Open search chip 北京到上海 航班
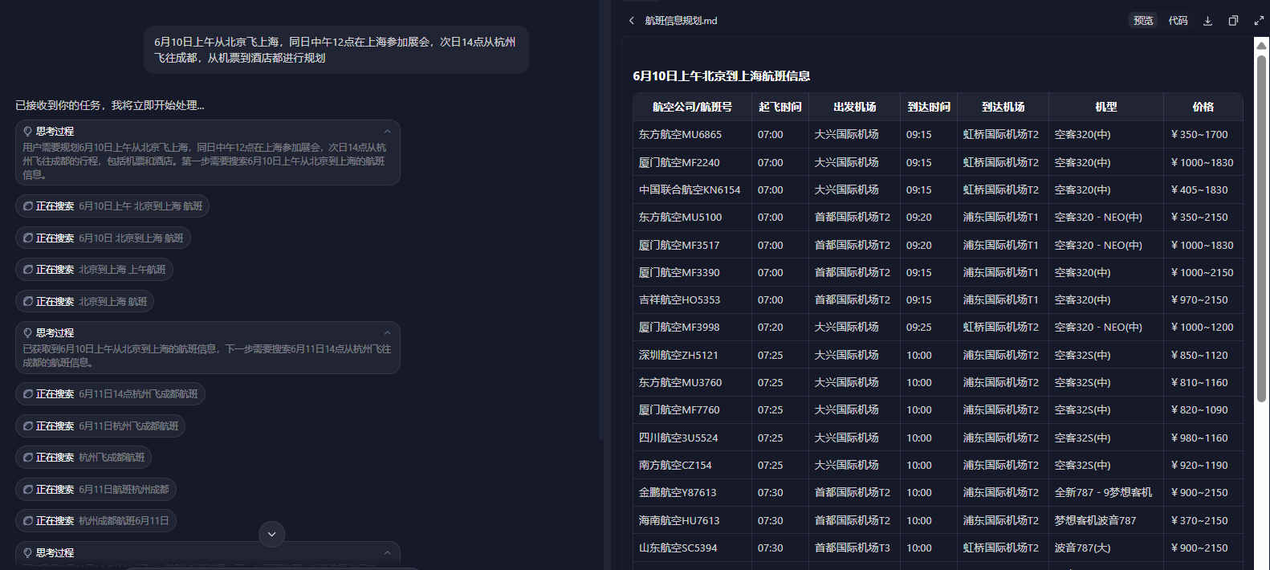1270x570 pixels. [85, 301]
